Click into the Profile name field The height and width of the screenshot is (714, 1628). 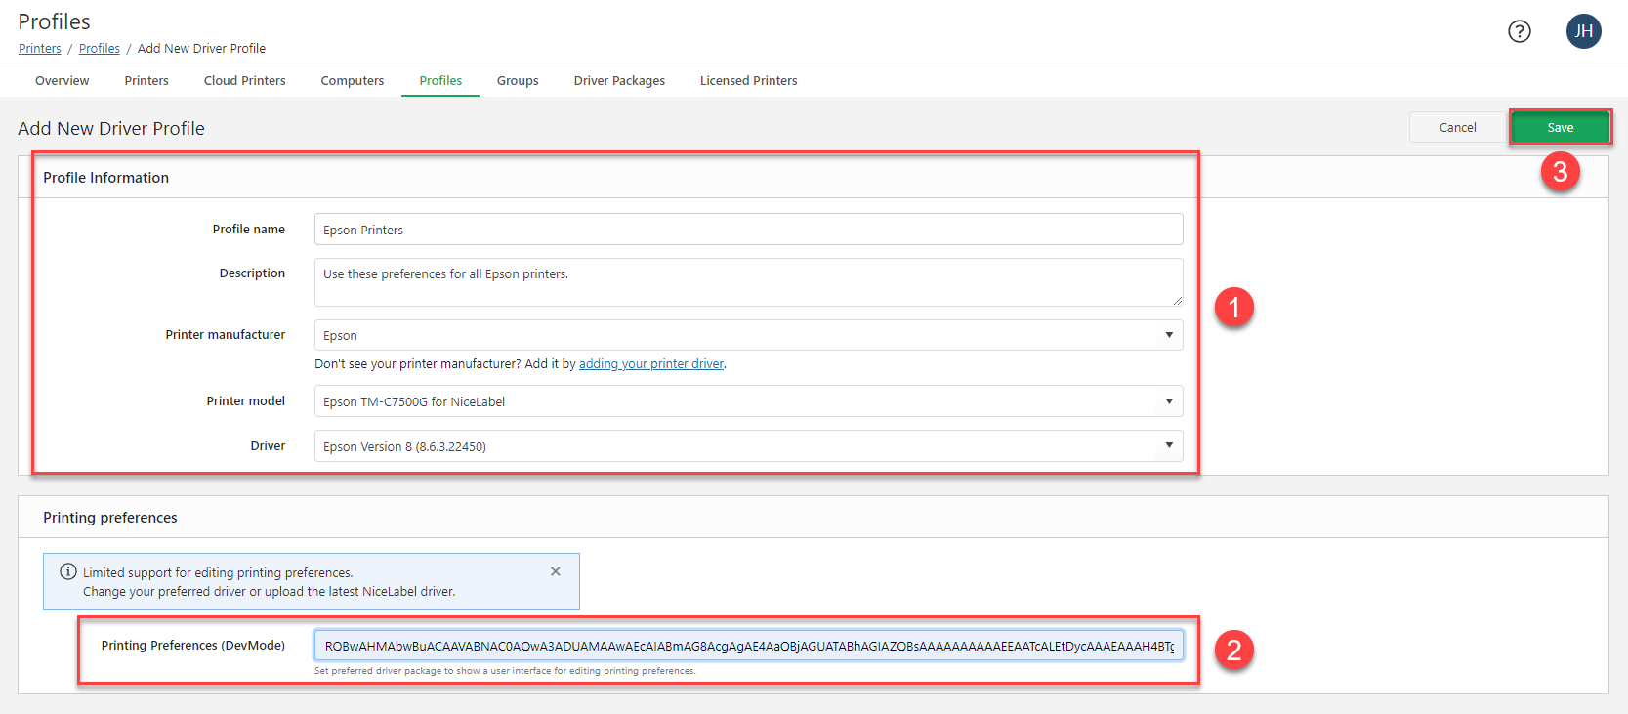tap(747, 230)
